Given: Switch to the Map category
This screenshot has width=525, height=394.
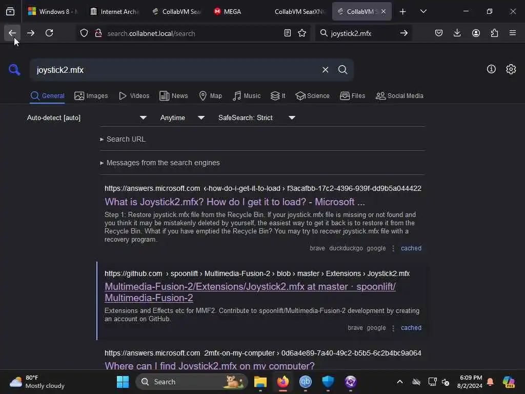Looking at the screenshot, I should point(210,96).
